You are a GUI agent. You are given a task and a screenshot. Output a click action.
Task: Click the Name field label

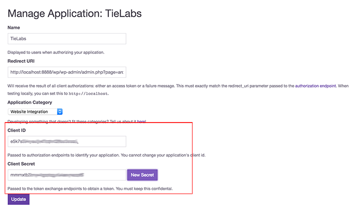click(14, 27)
